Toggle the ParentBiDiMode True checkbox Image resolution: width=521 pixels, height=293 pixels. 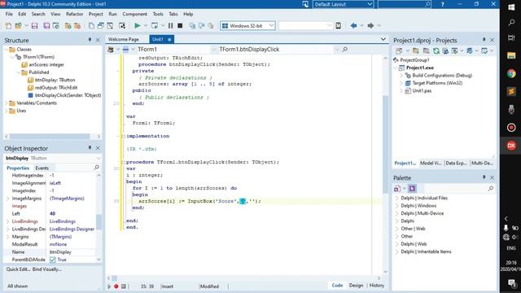click(x=52, y=260)
